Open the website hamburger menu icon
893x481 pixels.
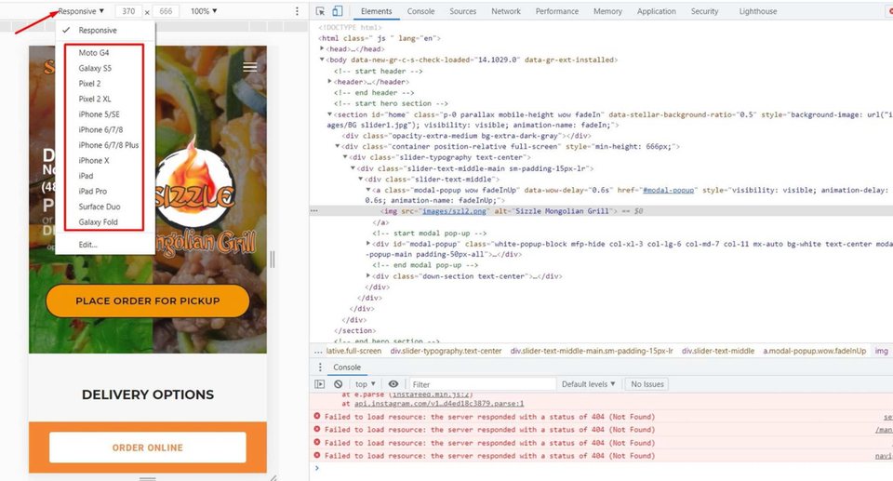(x=250, y=67)
